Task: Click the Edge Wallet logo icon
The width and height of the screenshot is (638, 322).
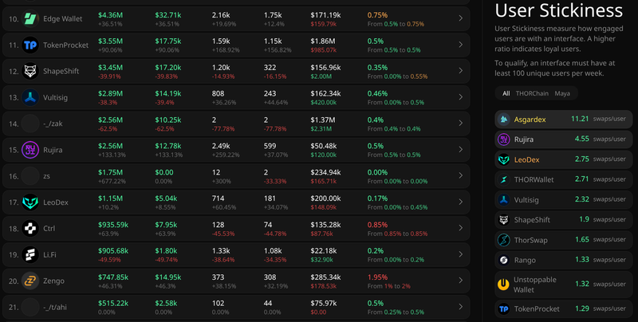Action: pos(30,18)
